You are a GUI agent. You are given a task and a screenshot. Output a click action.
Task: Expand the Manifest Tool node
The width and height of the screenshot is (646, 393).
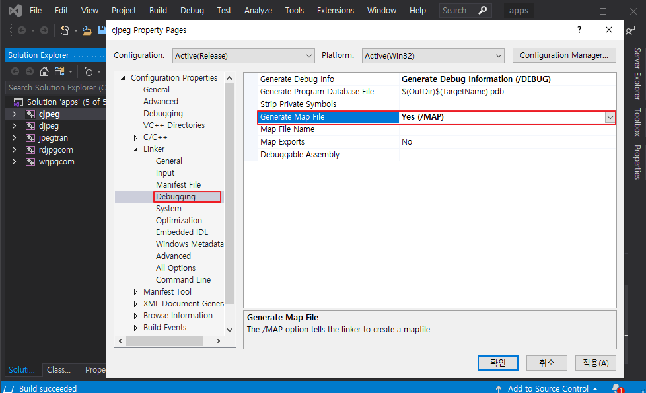pyautogui.click(x=135, y=292)
